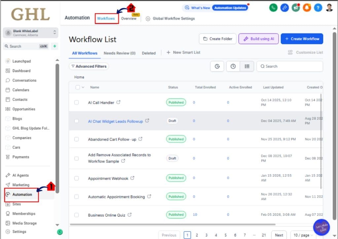
Task: Open Add Remove Associated Records external link icon
Action: [x=123, y=161]
